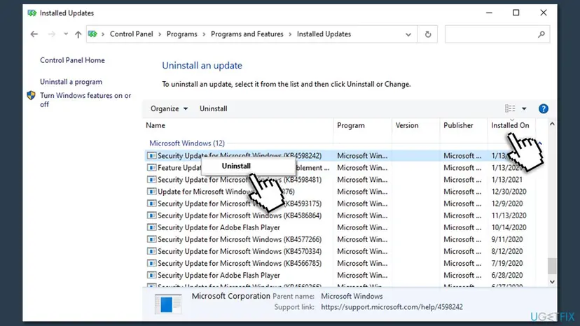The image size is (580, 326).
Task: Open the address bar history dropdown
Action: (408, 34)
